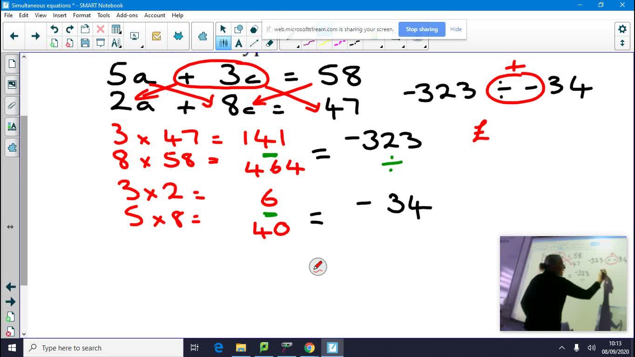Undo the last annotation
This screenshot has width=635, height=357.
54,28
